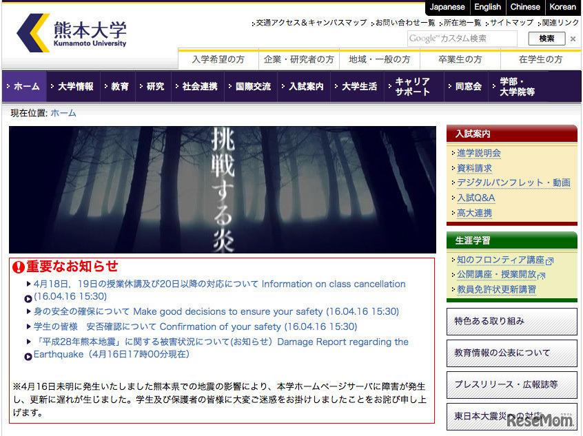Open class cancellation notice for April 18–19
Screen dimensions: 583x436
[x=219, y=290]
